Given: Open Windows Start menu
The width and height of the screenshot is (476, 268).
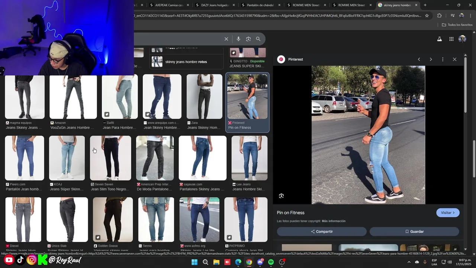Looking at the screenshot, I should pyautogui.click(x=194, y=262).
